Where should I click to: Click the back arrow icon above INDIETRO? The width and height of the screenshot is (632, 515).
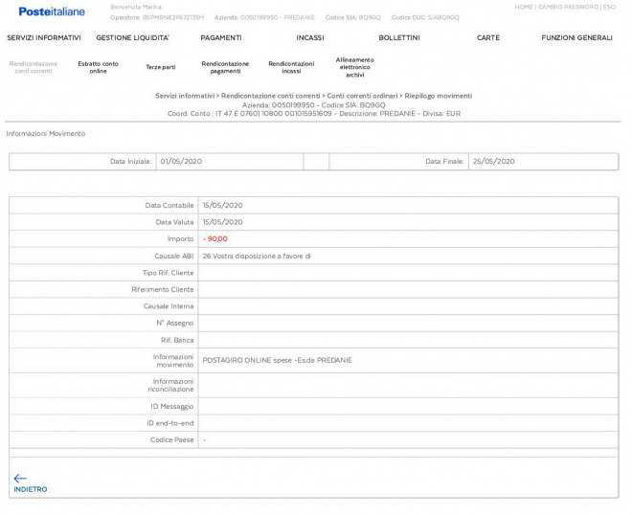[x=20, y=478]
